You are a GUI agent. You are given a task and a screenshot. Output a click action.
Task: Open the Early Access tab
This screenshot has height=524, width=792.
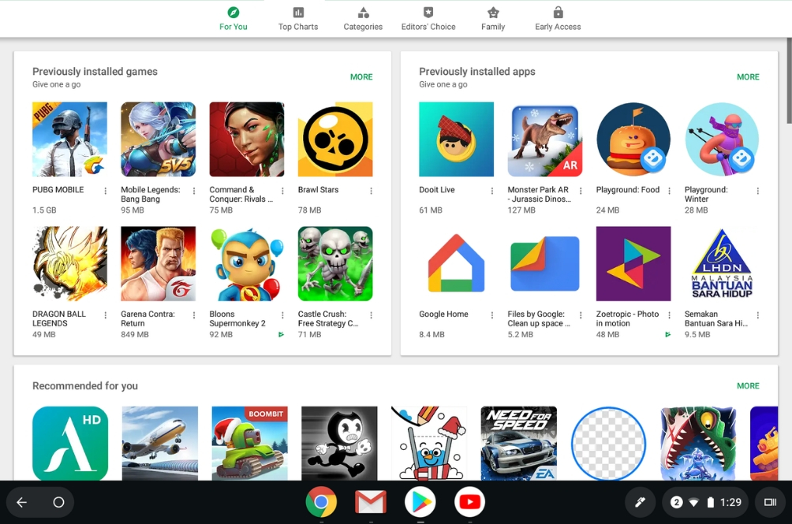click(559, 19)
